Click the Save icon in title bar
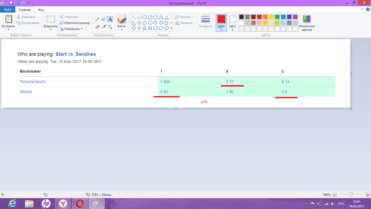Viewport: 371px width, 209px height. pos(11,3)
